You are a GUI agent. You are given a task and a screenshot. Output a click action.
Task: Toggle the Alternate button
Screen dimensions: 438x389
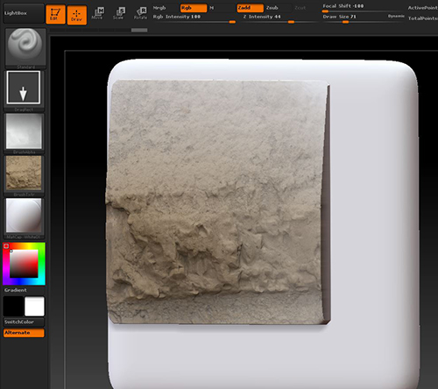pos(24,333)
